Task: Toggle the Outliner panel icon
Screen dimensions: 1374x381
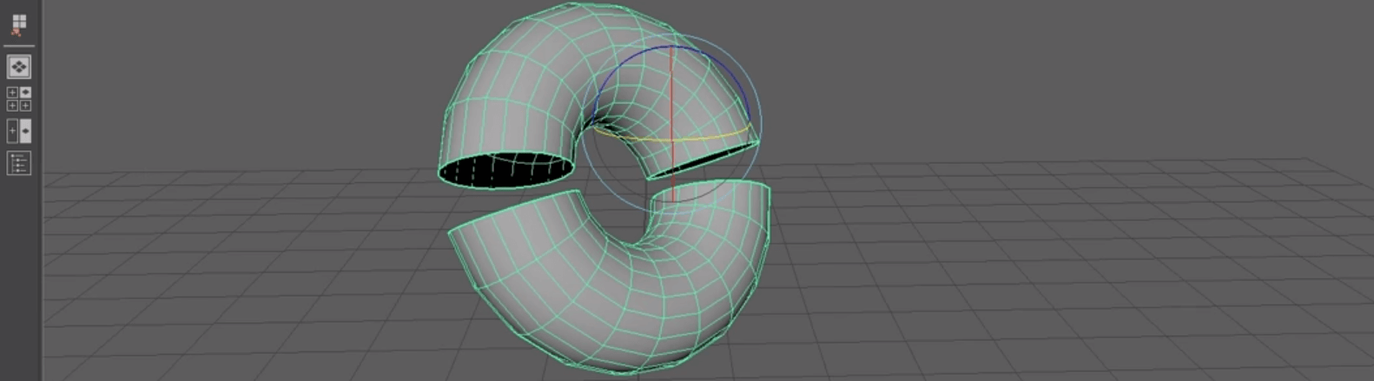Action: [18, 162]
